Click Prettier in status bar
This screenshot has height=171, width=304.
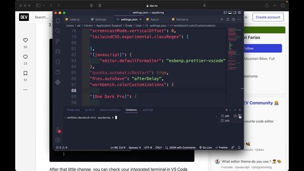[221, 148]
